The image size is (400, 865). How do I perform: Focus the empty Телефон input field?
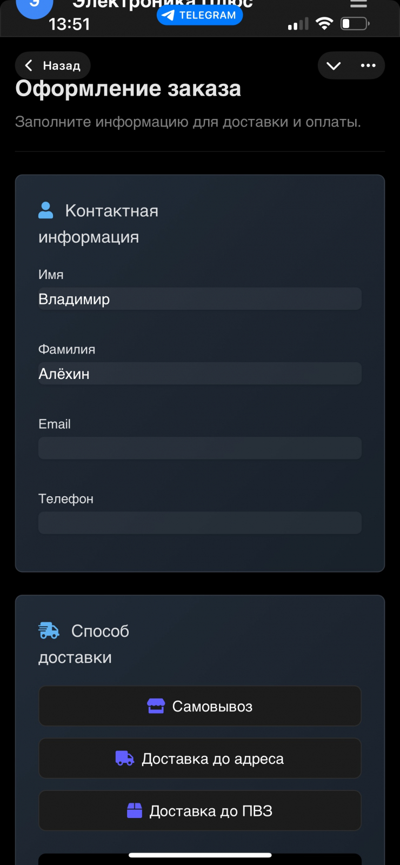click(x=199, y=523)
